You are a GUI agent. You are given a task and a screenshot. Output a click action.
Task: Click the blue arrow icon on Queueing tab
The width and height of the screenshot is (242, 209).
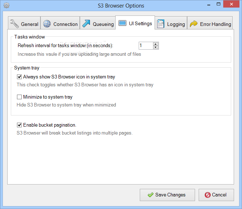click(86, 23)
